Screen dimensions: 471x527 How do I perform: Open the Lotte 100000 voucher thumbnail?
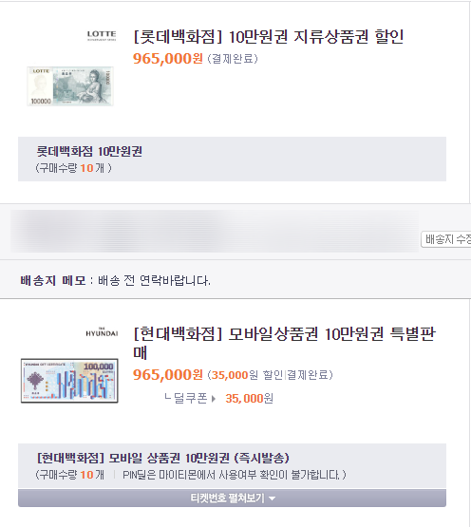point(70,86)
